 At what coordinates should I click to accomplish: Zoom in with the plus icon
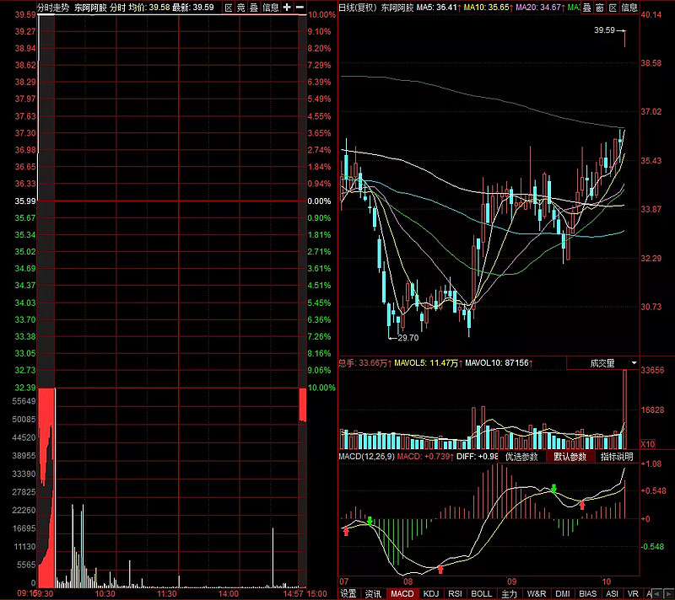point(287,8)
